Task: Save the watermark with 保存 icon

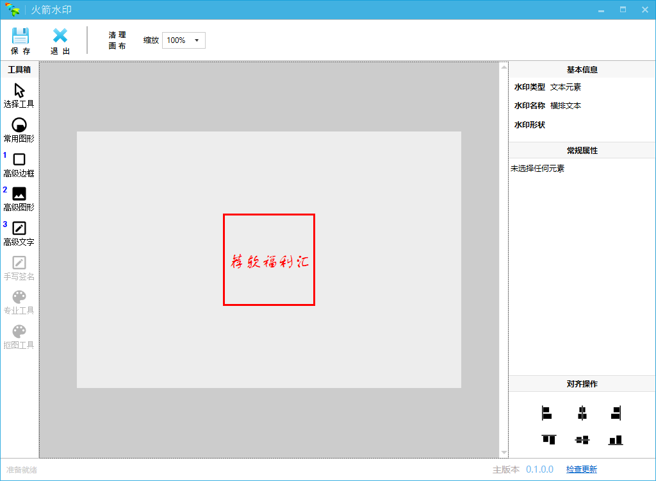Action: [20, 40]
